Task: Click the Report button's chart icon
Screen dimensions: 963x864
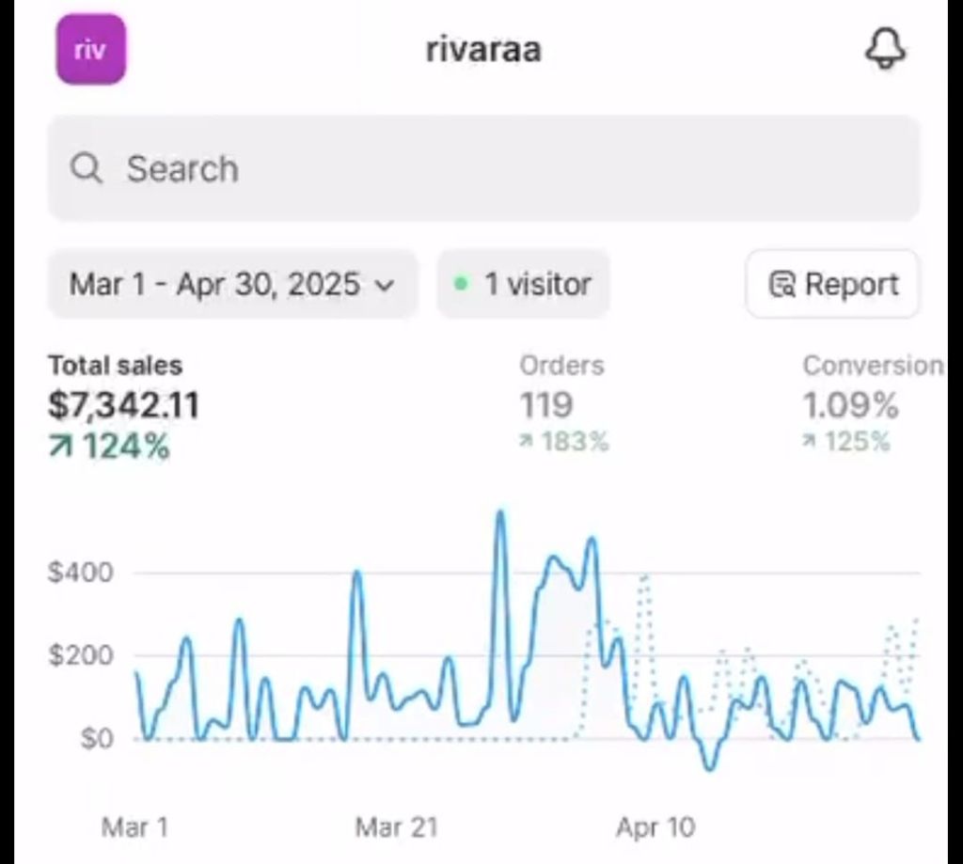Action: tap(782, 284)
